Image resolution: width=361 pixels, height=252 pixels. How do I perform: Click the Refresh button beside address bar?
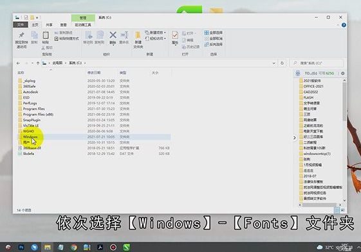282,63
